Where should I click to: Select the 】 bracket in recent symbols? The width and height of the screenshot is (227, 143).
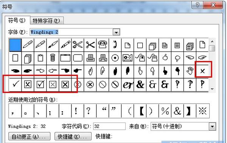click(190, 111)
